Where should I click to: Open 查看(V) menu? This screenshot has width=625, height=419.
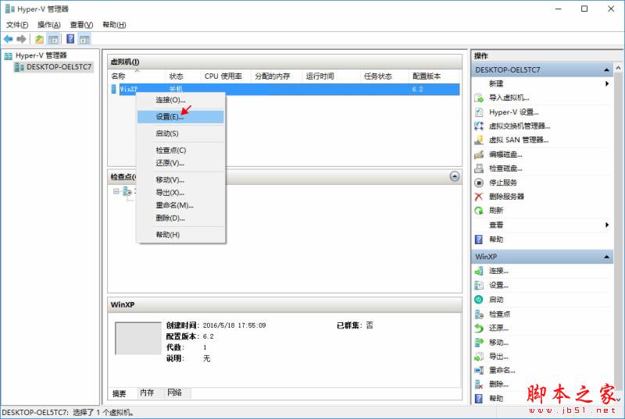tap(82, 25)
